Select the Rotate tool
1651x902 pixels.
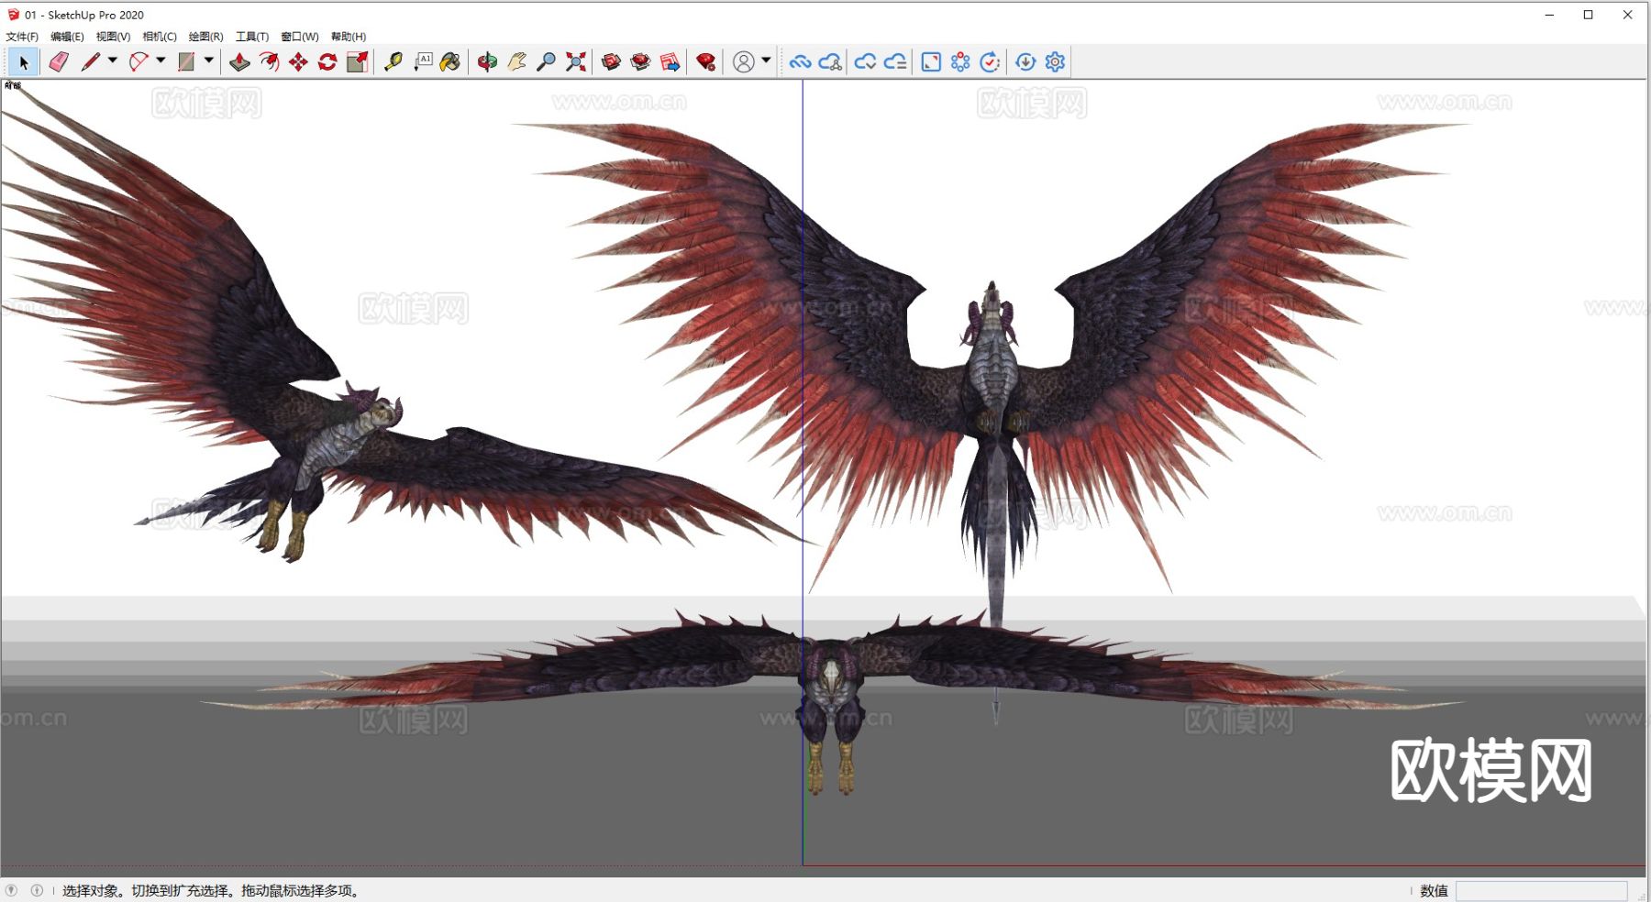(327, 61)
